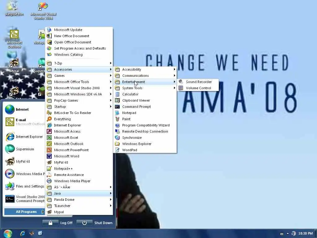Expand the Accessibility submenu arrow
This screenshot has height=238, width=317.
pyautogui.click(x=174, y=69)
